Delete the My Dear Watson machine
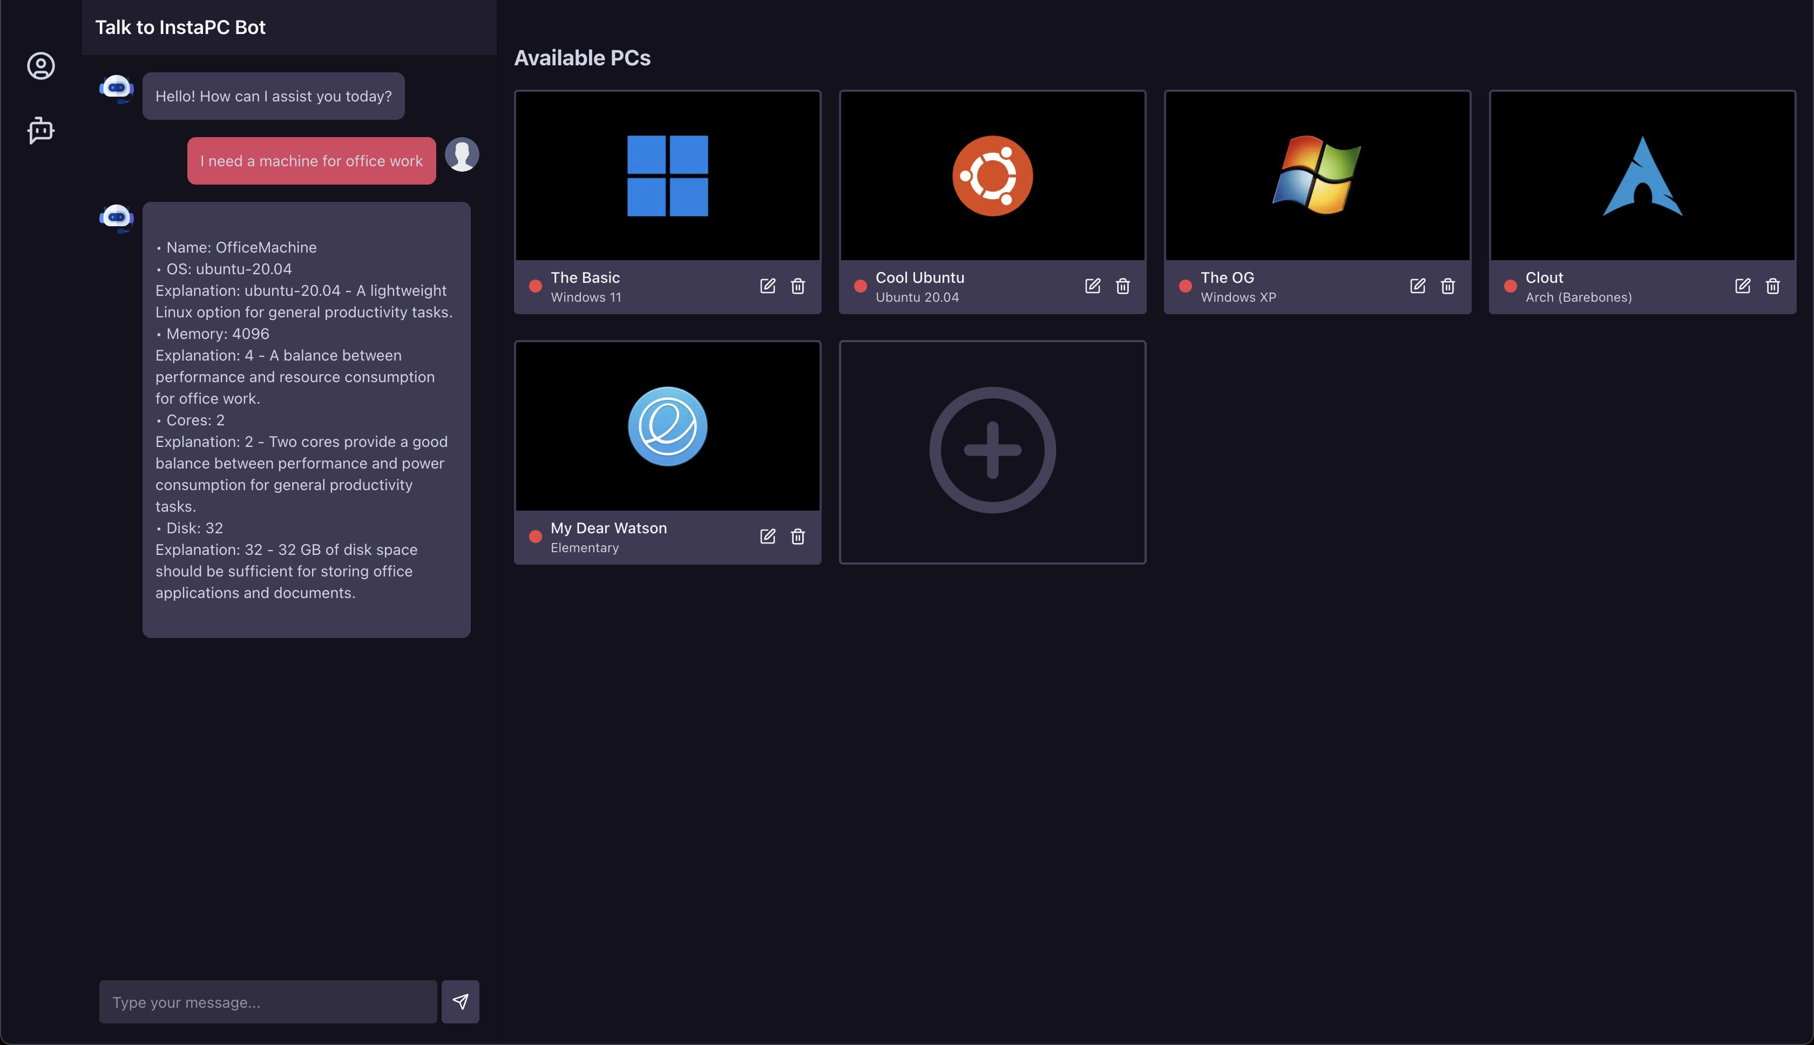Viewport: 1814px width, 1045px height. tap(797, 536)
